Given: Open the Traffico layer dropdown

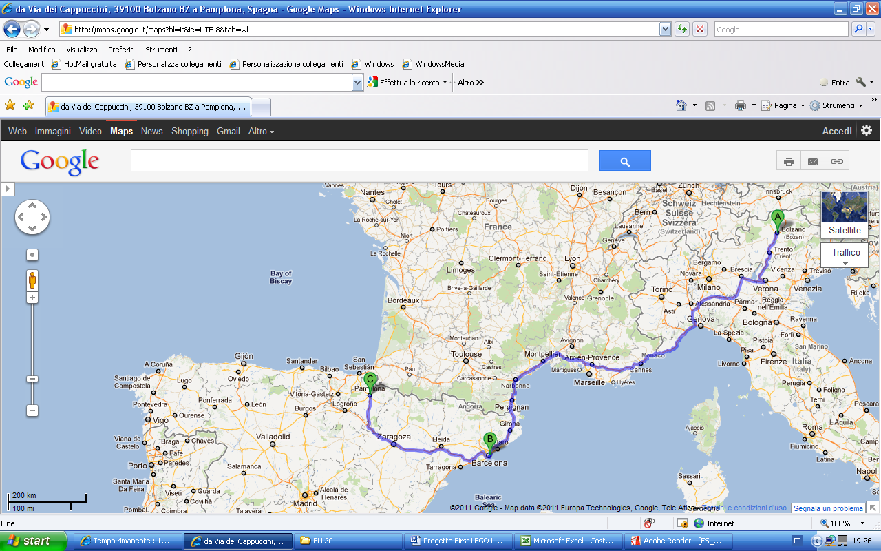Looking at the screenshot, I should (x=845, y=255).
